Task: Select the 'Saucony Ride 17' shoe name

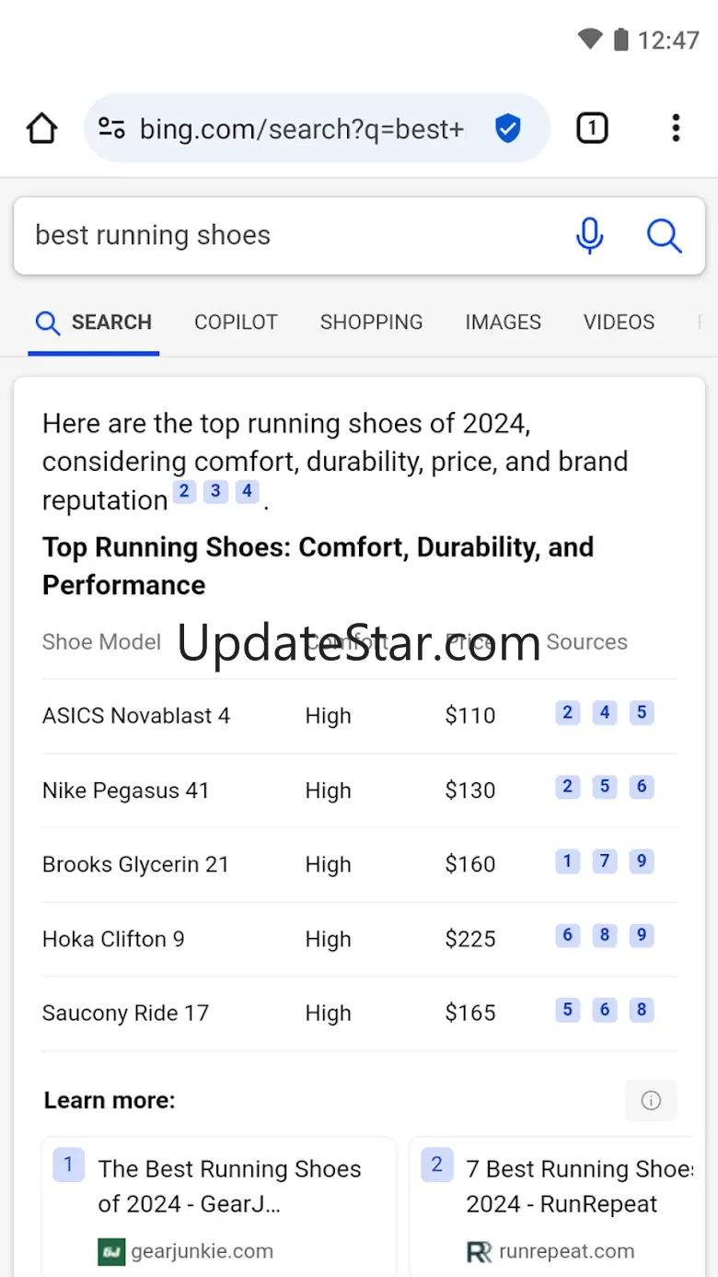Action: pyautogui.click(x=125, y=1013)
